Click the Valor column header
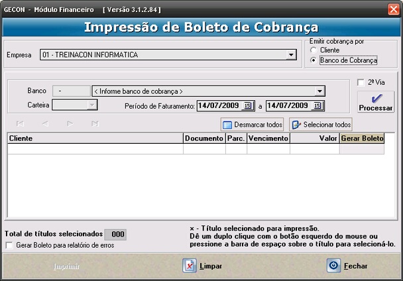 (315, 139)
